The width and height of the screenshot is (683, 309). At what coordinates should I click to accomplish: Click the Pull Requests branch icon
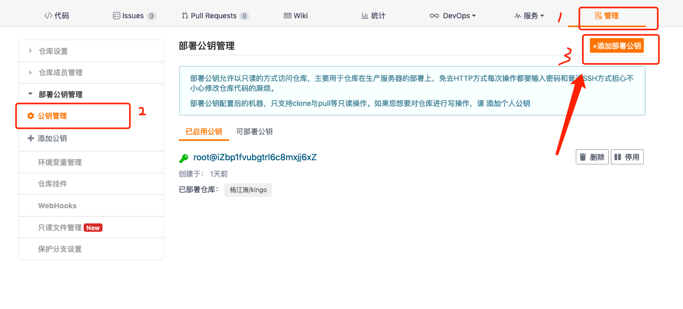pyautogui.click(x=185, y=16)
